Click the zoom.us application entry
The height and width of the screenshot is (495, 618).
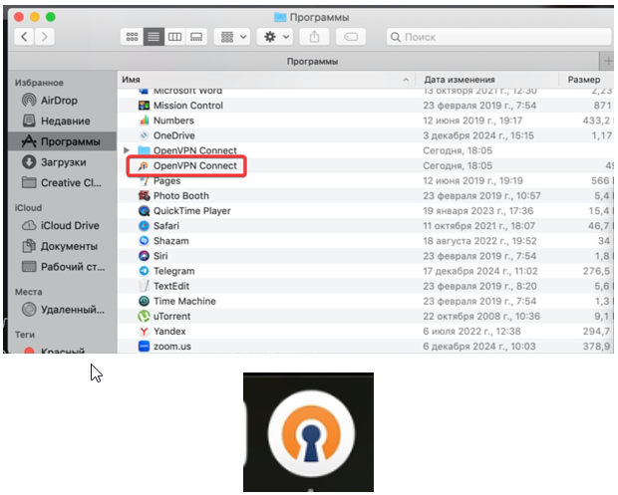[171, 346]
